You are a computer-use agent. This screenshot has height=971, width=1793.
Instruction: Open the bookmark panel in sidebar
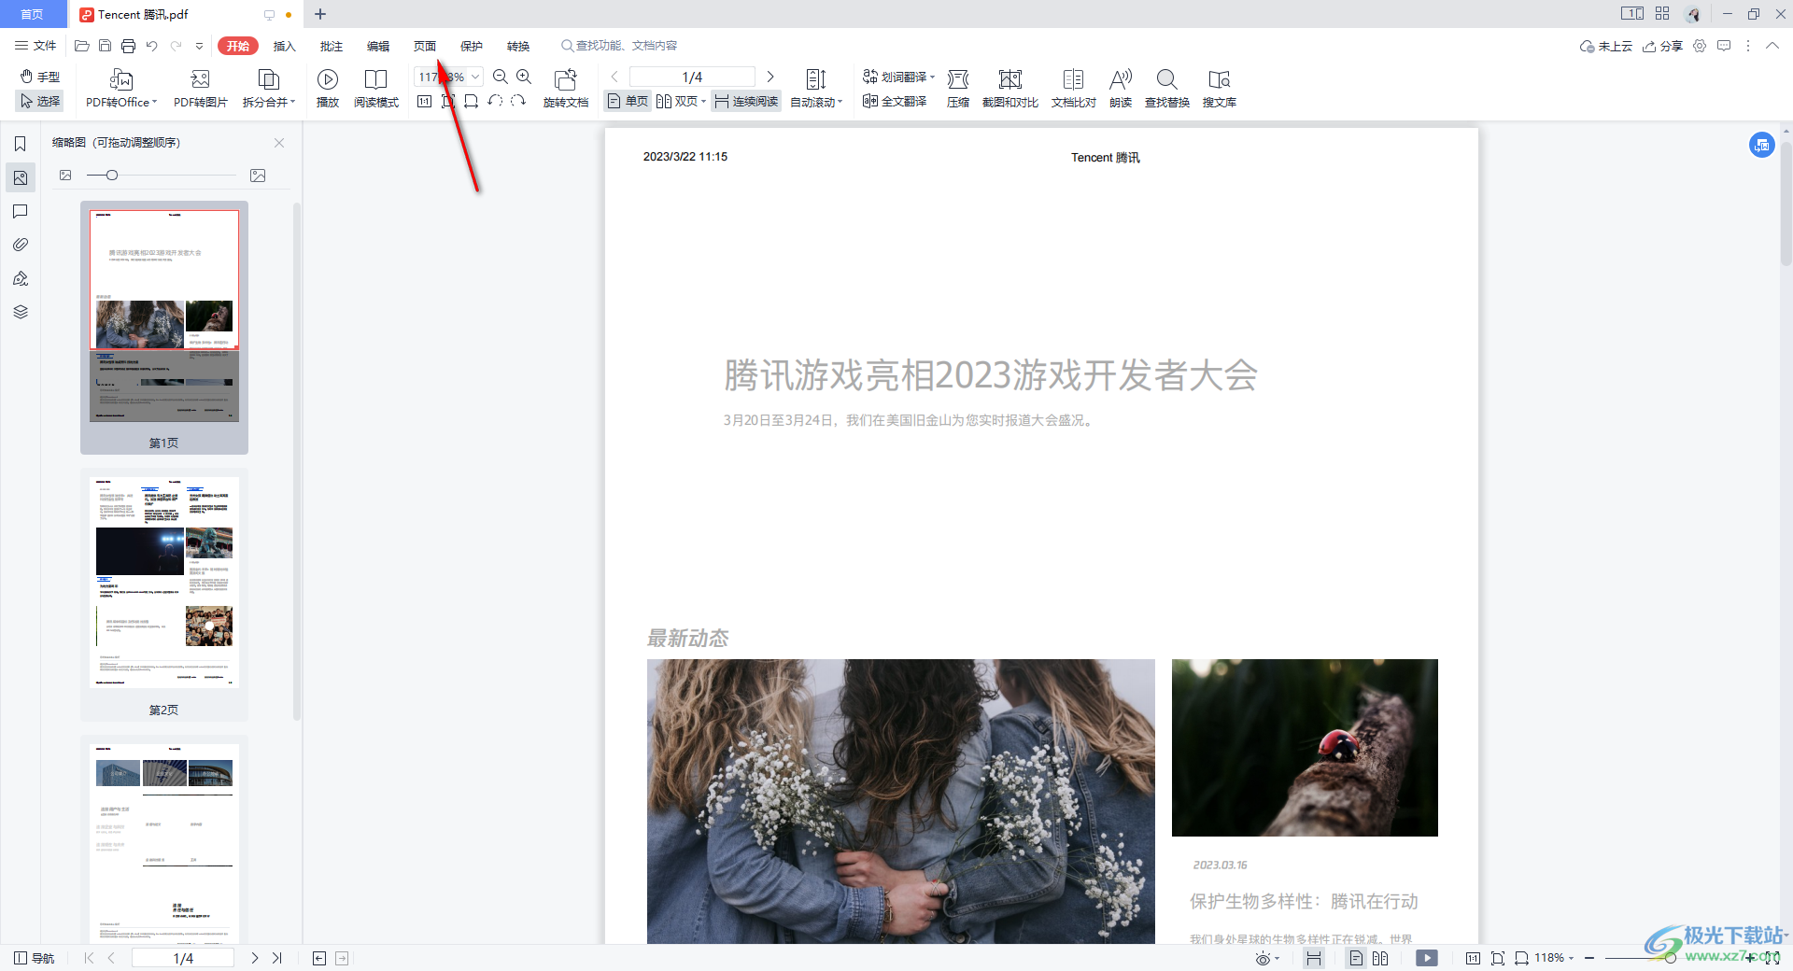point(21,144)
